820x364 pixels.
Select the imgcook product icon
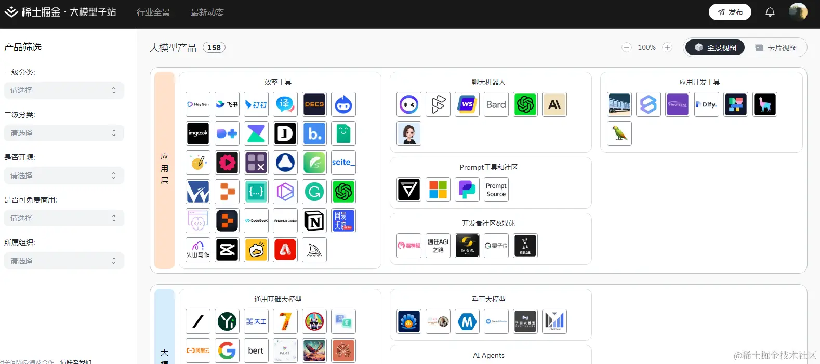[198, 133]
